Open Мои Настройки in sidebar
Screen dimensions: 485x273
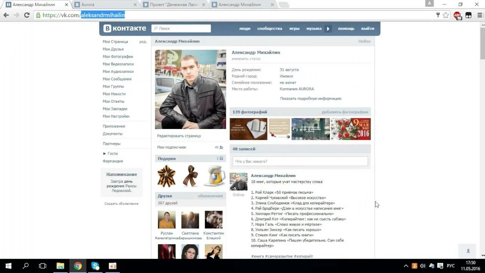click(x=116, y=116)
